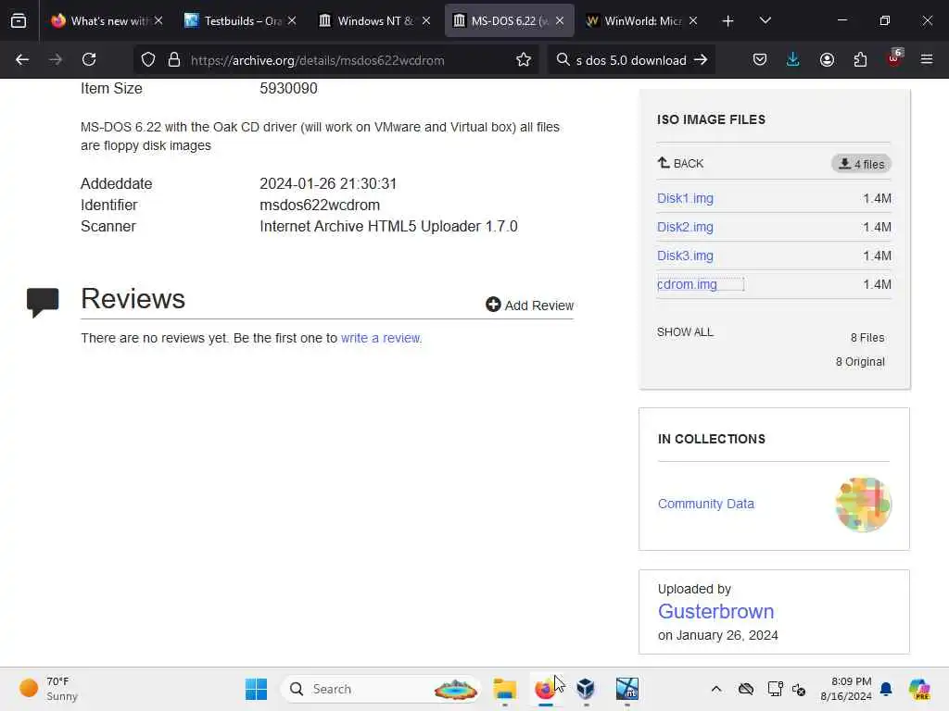Screen dimensions: 949x711
Task: Open tracking protection shield icon
Action: [148, 60]
